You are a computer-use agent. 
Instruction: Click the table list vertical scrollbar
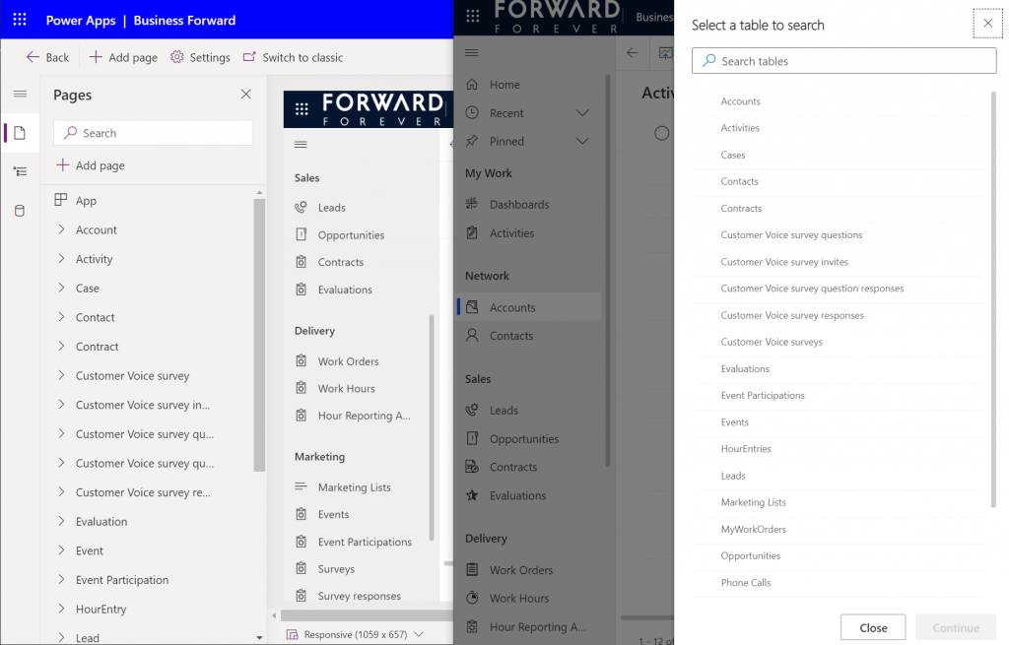pyautogui.click(x=993, y=299)
